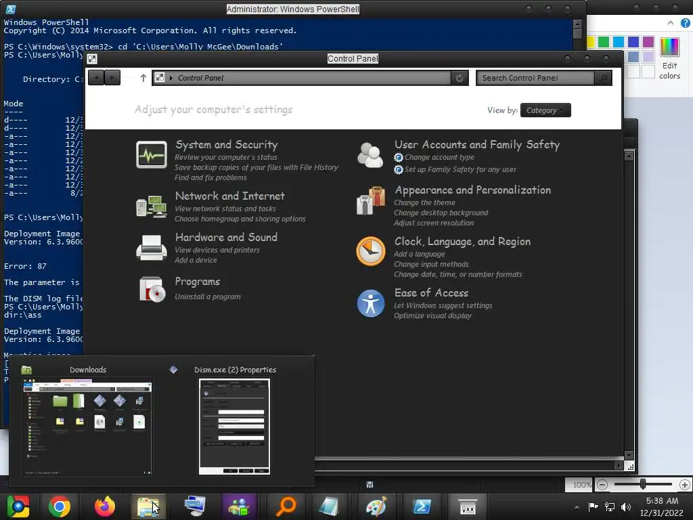693x520 pixels.
Task: Click Change desktop background link
Action: [x=441, y=213]
